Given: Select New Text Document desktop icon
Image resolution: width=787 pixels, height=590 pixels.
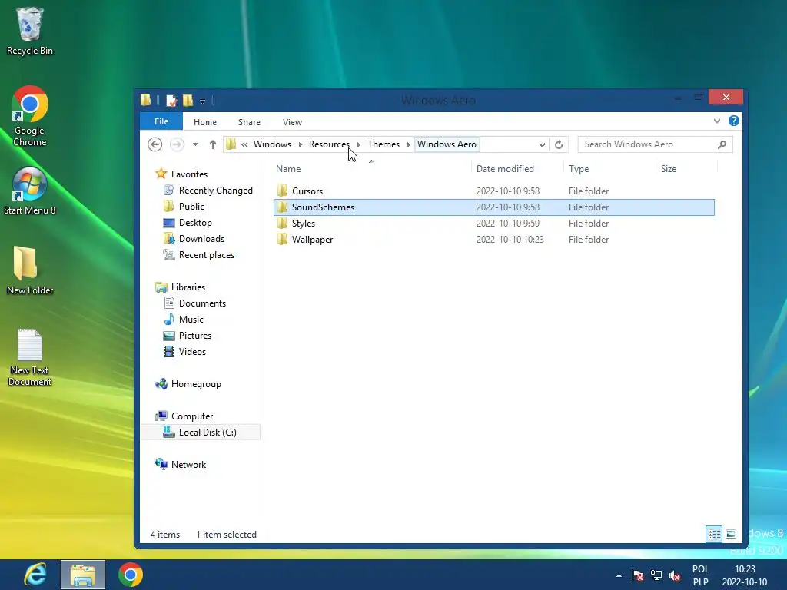Looking at the screenshot, I should 30,357.
